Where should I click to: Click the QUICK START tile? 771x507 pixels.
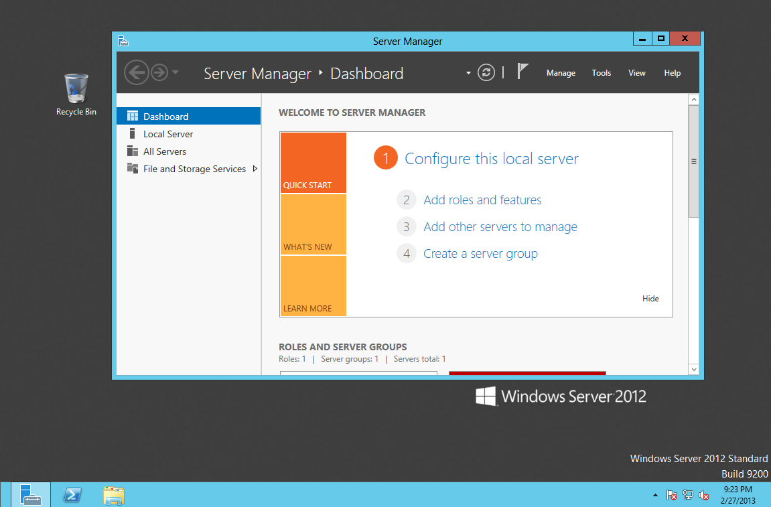click(x=313, y=163)
